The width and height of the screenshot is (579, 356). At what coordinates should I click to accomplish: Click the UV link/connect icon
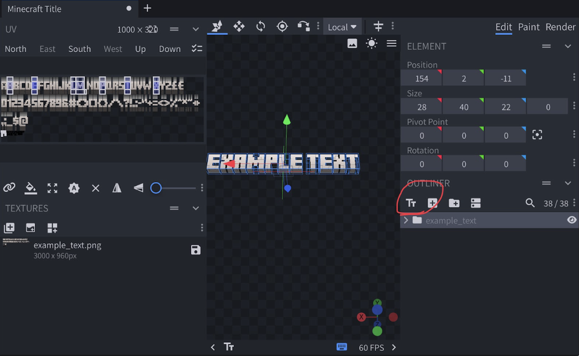tap(9, 188)
